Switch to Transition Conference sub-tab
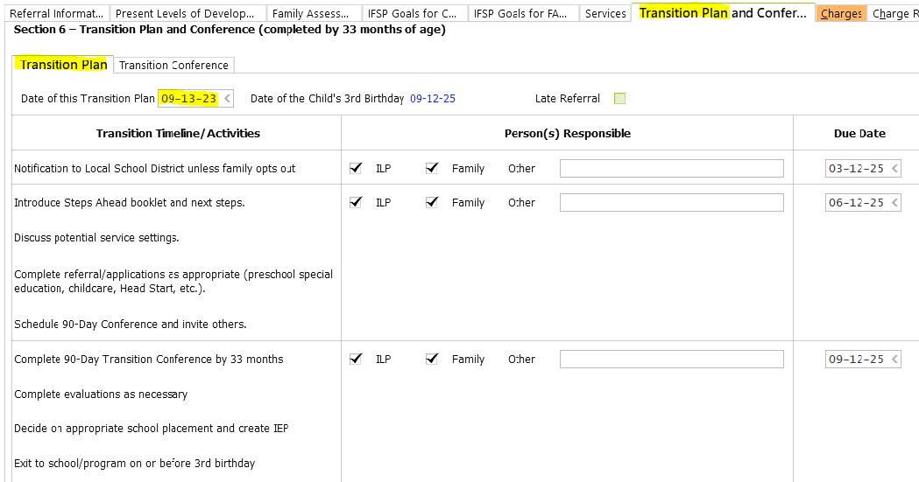Viewport: 919px width, 482px height. (173, 65)
